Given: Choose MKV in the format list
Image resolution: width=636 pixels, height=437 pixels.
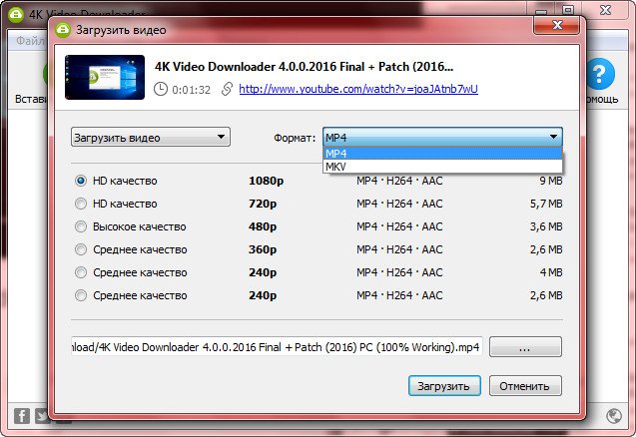Looking at the screenshot, I should (x=442, y=167).
